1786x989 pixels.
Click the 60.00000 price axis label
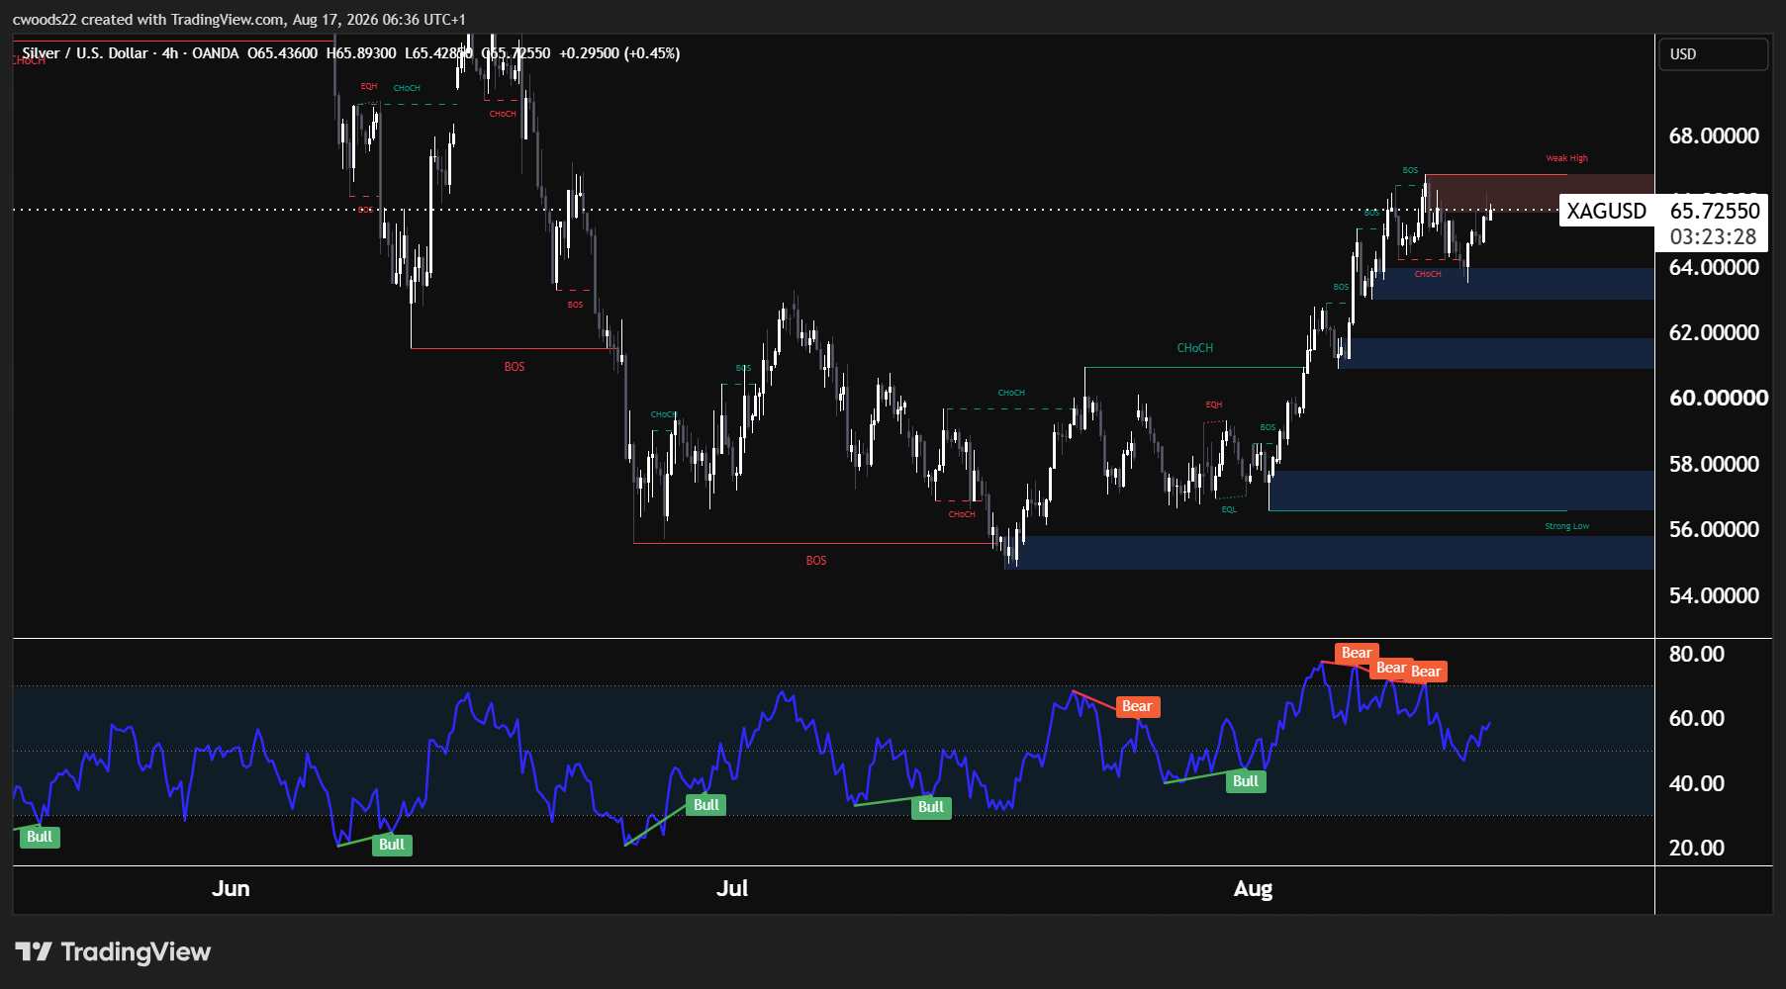pos(1719,398)
